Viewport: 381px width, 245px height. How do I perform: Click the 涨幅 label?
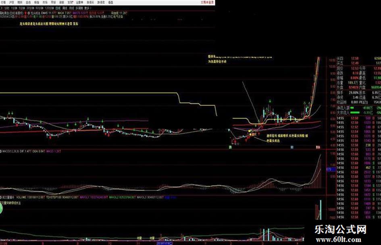pos(340,78)
